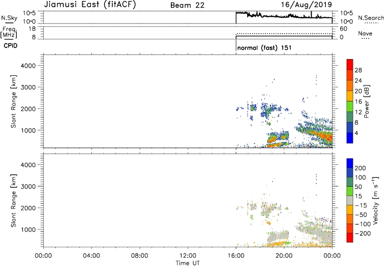
Task: Click the '60' Nave axis tick label
Action: [x=343, y=29]
